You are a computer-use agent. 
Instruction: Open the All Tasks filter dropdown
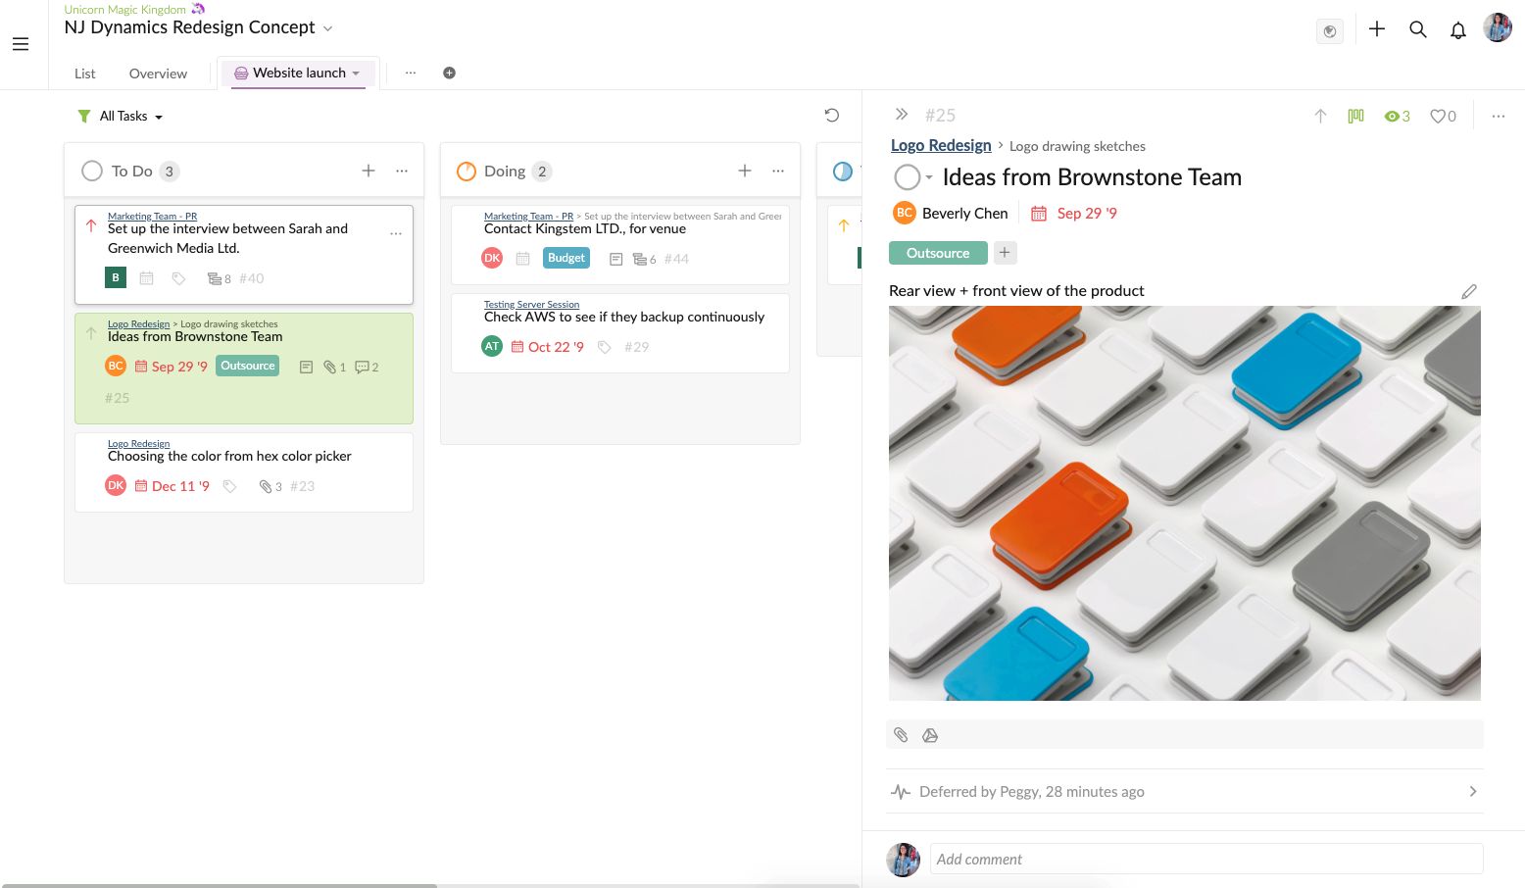point(131,116)
